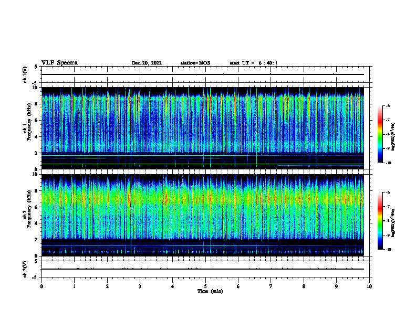416x321 pixels.
Task: Click the color scale bar beside ch.1 spectrogram
Action: [380, 134]
